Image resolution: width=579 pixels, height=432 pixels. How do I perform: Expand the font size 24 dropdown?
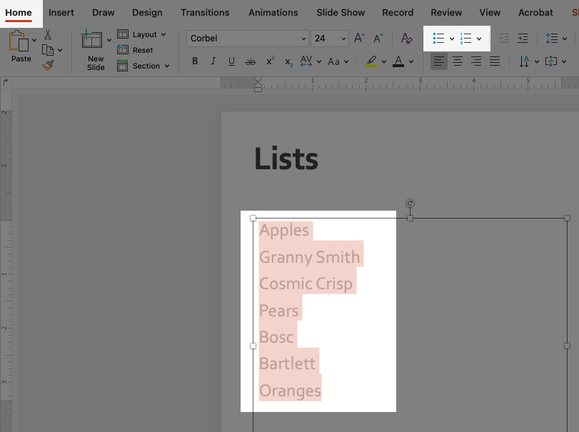coord(343,39)
